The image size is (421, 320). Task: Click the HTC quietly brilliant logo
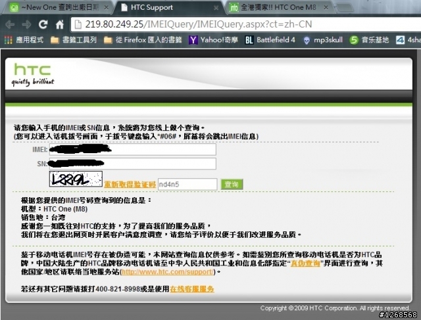click(x=32, y=75)
